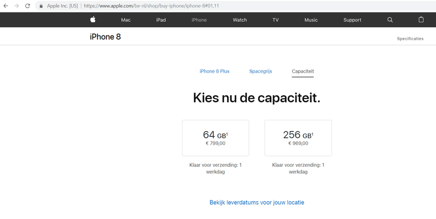Screen dimensions: 436x219
Task: Open the Watch menu item
Action: (x=240, y=20)
